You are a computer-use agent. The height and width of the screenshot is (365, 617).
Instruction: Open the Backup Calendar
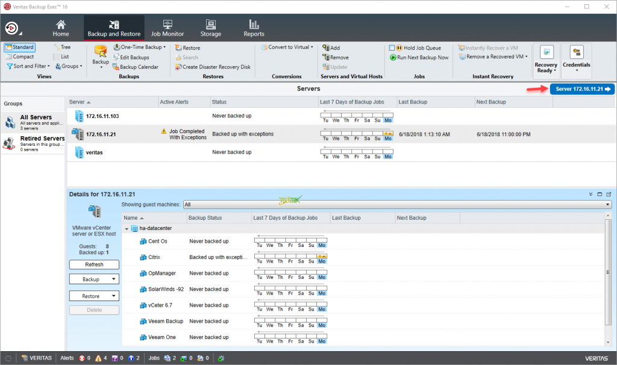click(139, 66)
